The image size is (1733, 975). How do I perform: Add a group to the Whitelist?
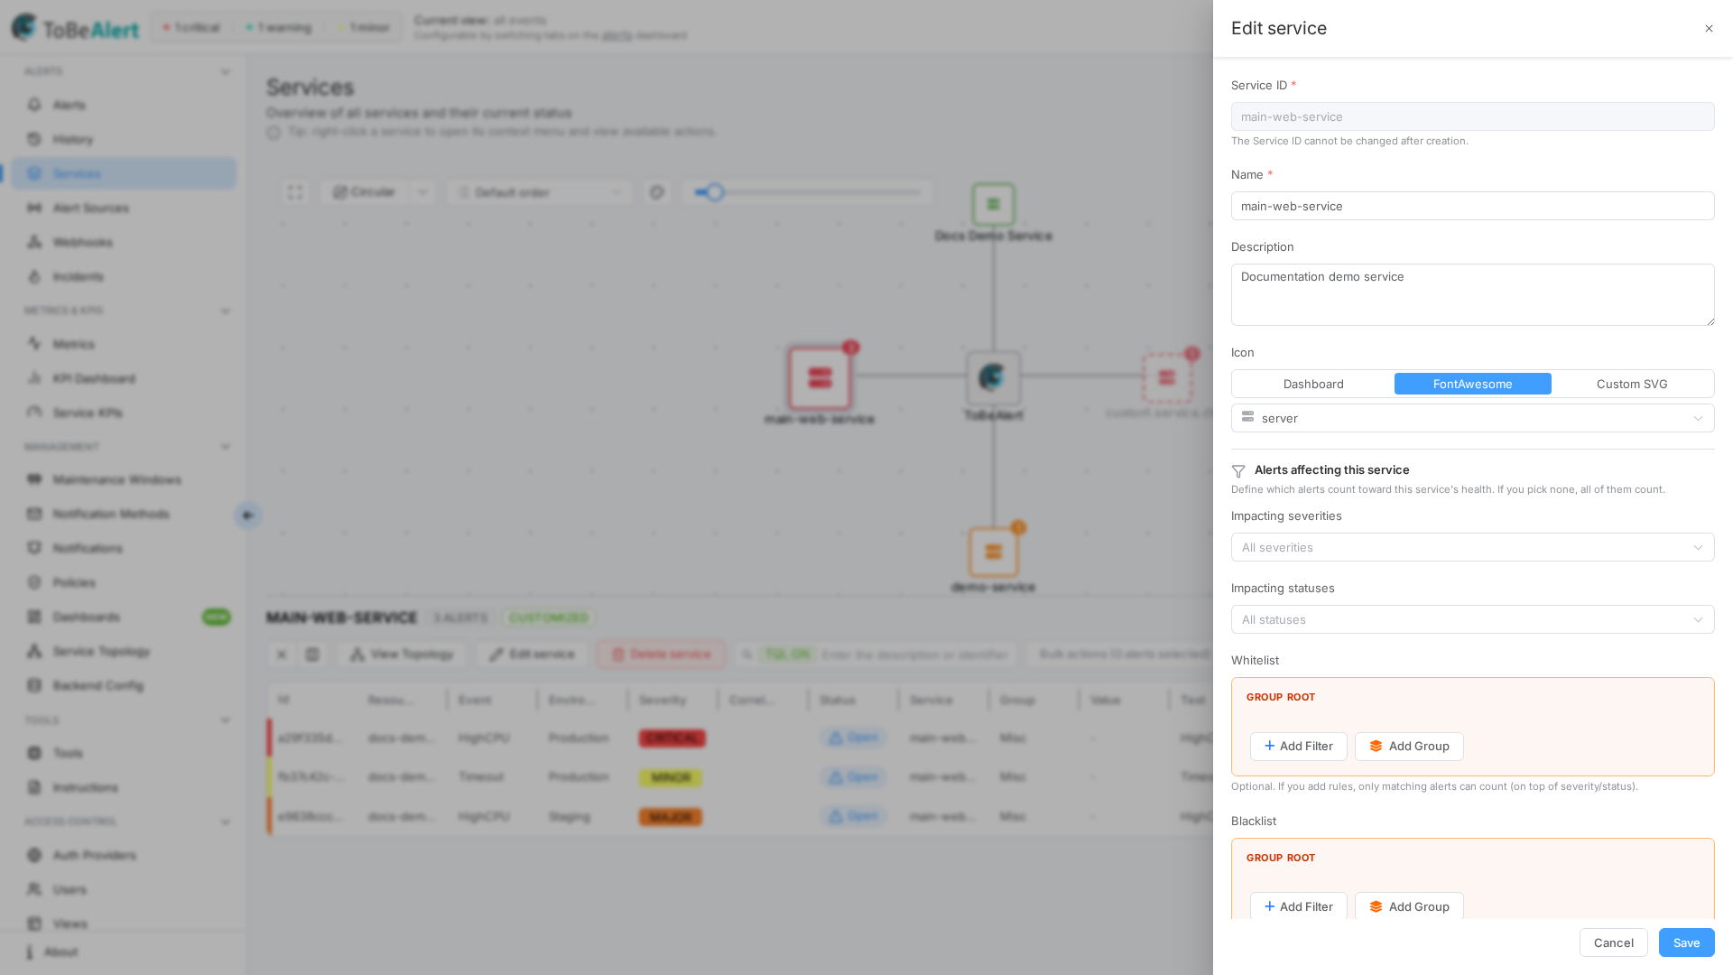click(1409, 746)
